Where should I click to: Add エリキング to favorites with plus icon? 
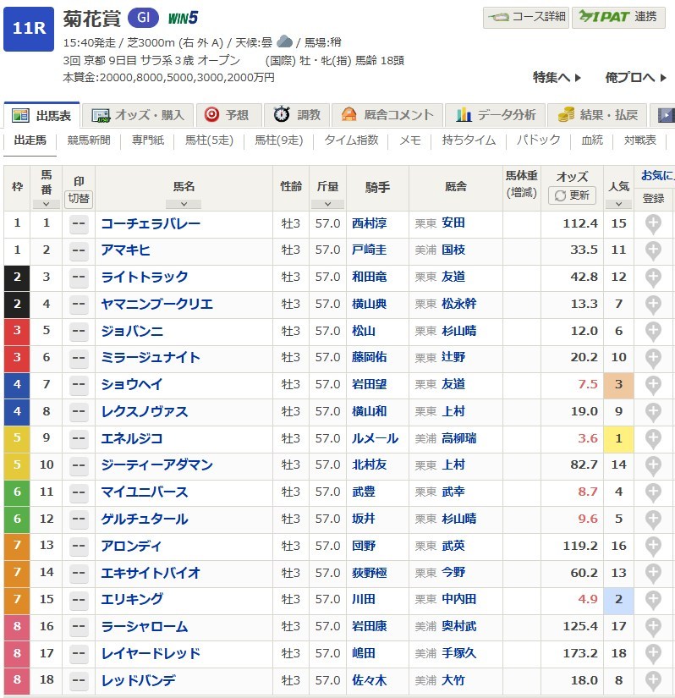coord(653,600)
